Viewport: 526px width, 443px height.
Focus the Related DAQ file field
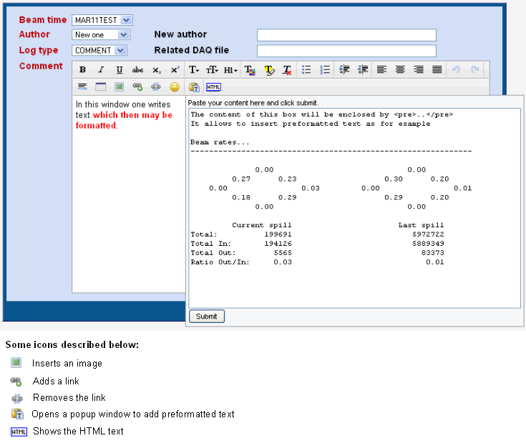346,51
